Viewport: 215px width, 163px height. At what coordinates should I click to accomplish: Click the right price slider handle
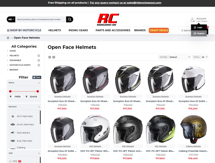pos(38,91)
